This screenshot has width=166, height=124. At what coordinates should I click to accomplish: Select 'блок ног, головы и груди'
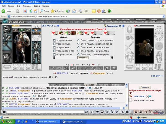(x=79, y=55)
